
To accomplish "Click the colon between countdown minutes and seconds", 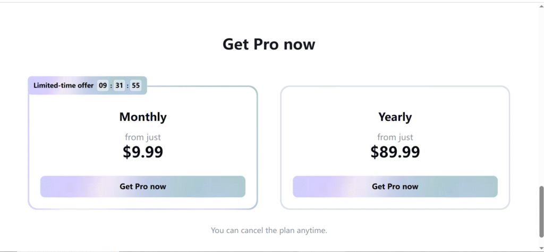I will pos(127,85).
